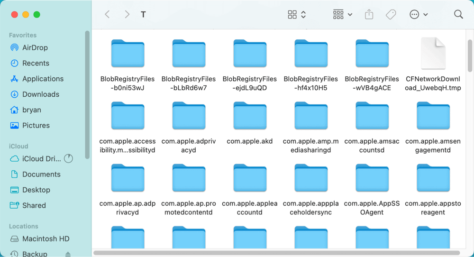This screenshot has height=257, width=474.
Task: Open Downloads in the sidebar
Action: coord(40,94)
